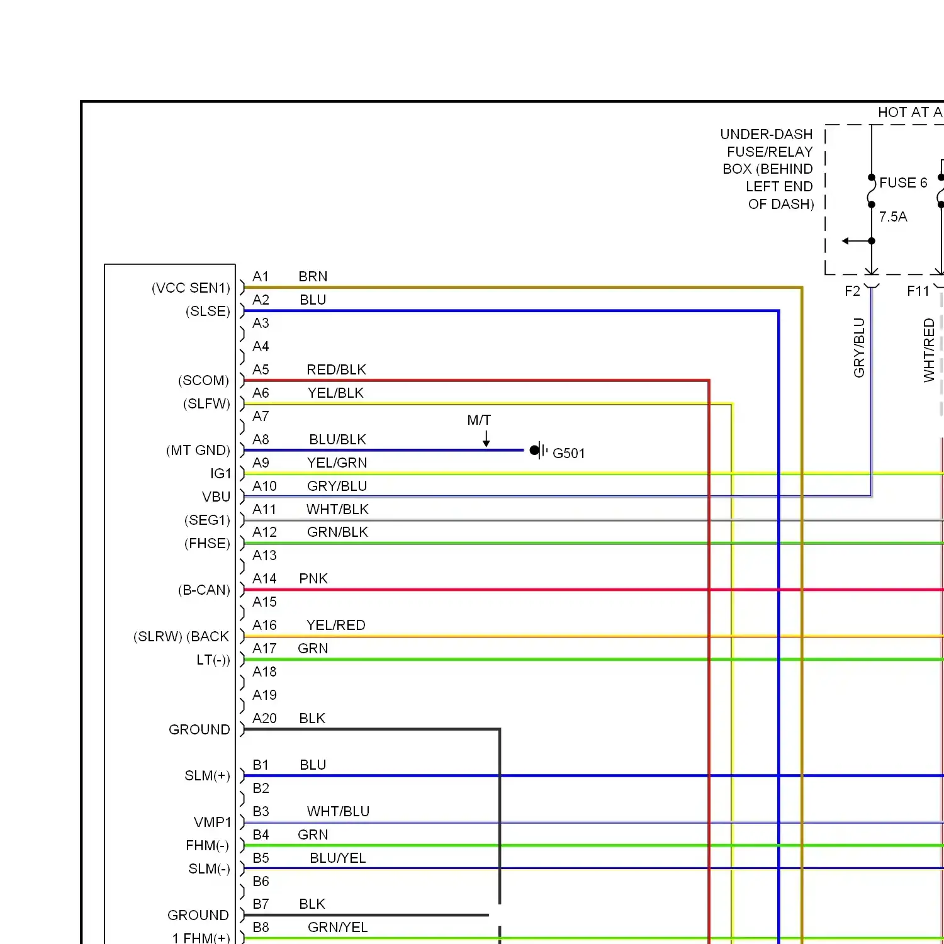This screenshot has height=944, width=944.
Task: Click the (SLSE) signal name
Action: [x=208, y=312]
